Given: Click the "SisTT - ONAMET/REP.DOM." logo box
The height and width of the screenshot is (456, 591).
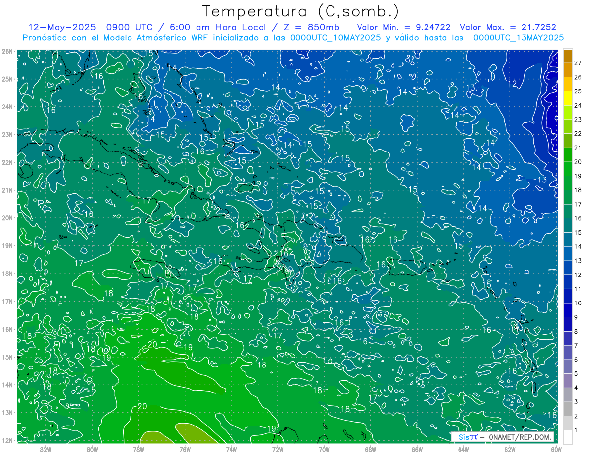Looking at the screenshot, I should 502,437.
